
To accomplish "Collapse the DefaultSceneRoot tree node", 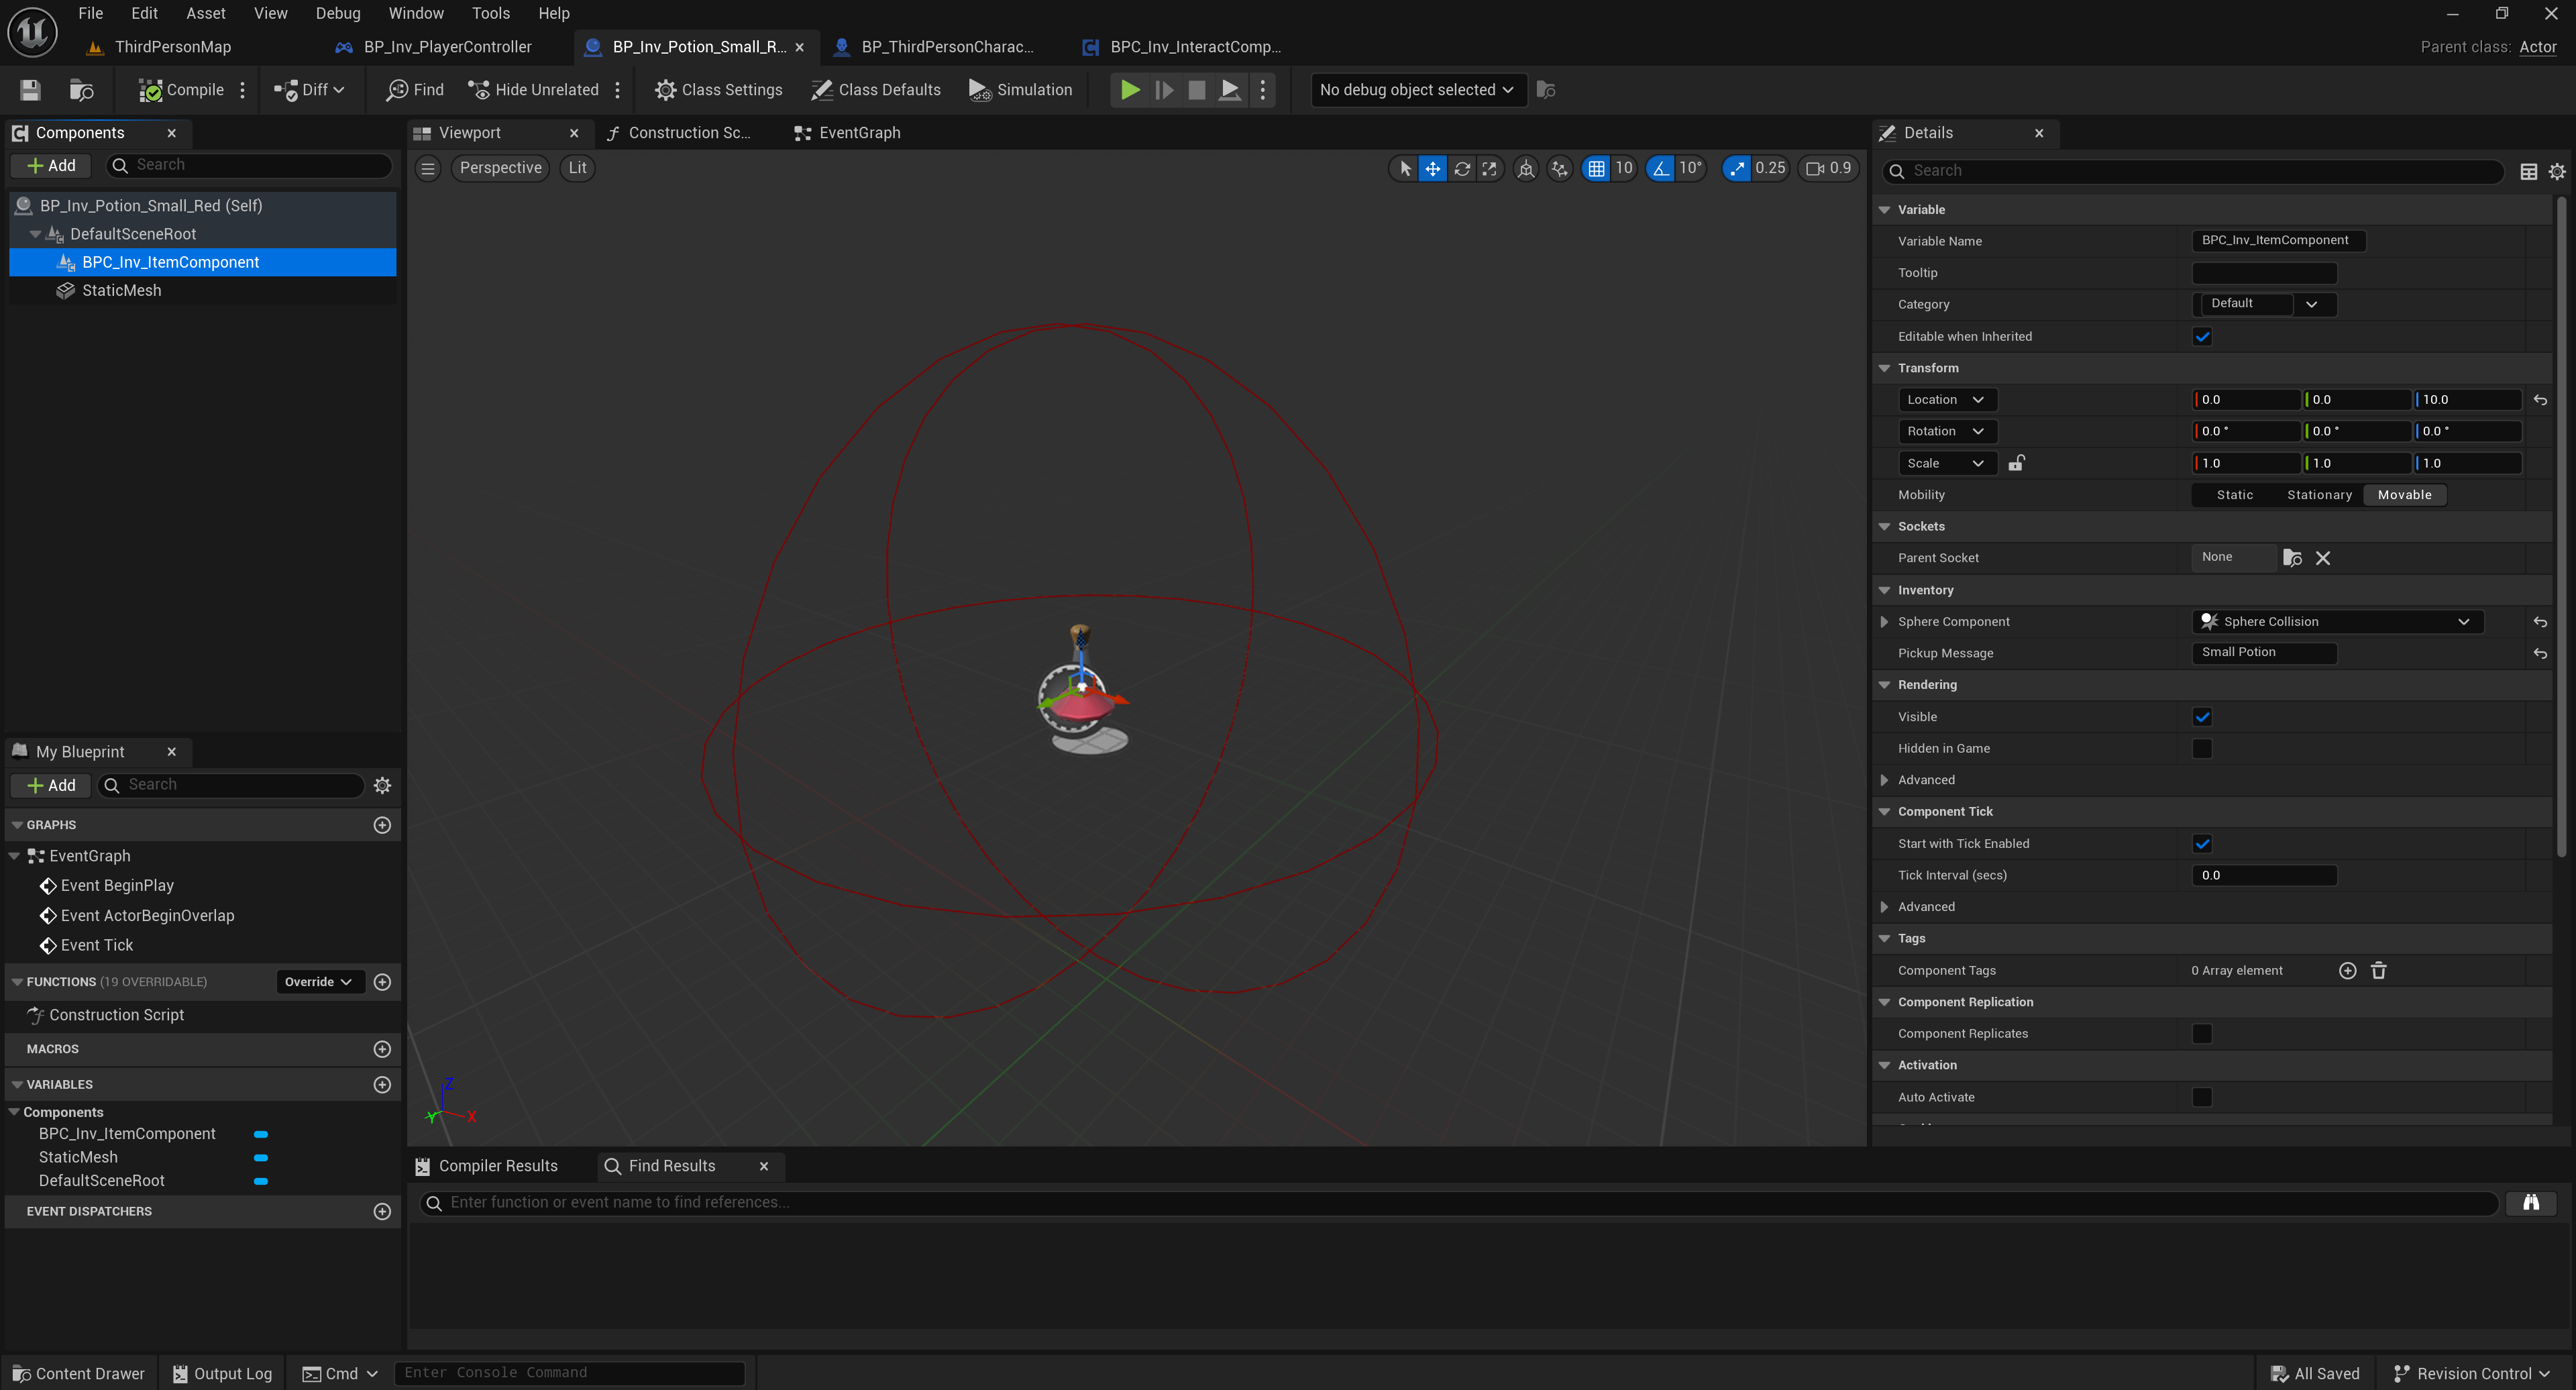I will (36, 234).
